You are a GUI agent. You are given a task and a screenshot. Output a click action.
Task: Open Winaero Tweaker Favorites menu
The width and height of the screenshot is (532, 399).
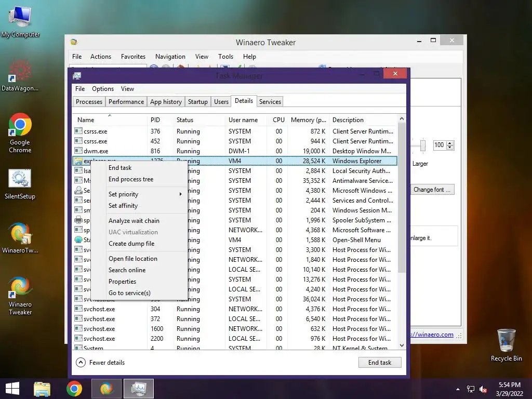133,56
